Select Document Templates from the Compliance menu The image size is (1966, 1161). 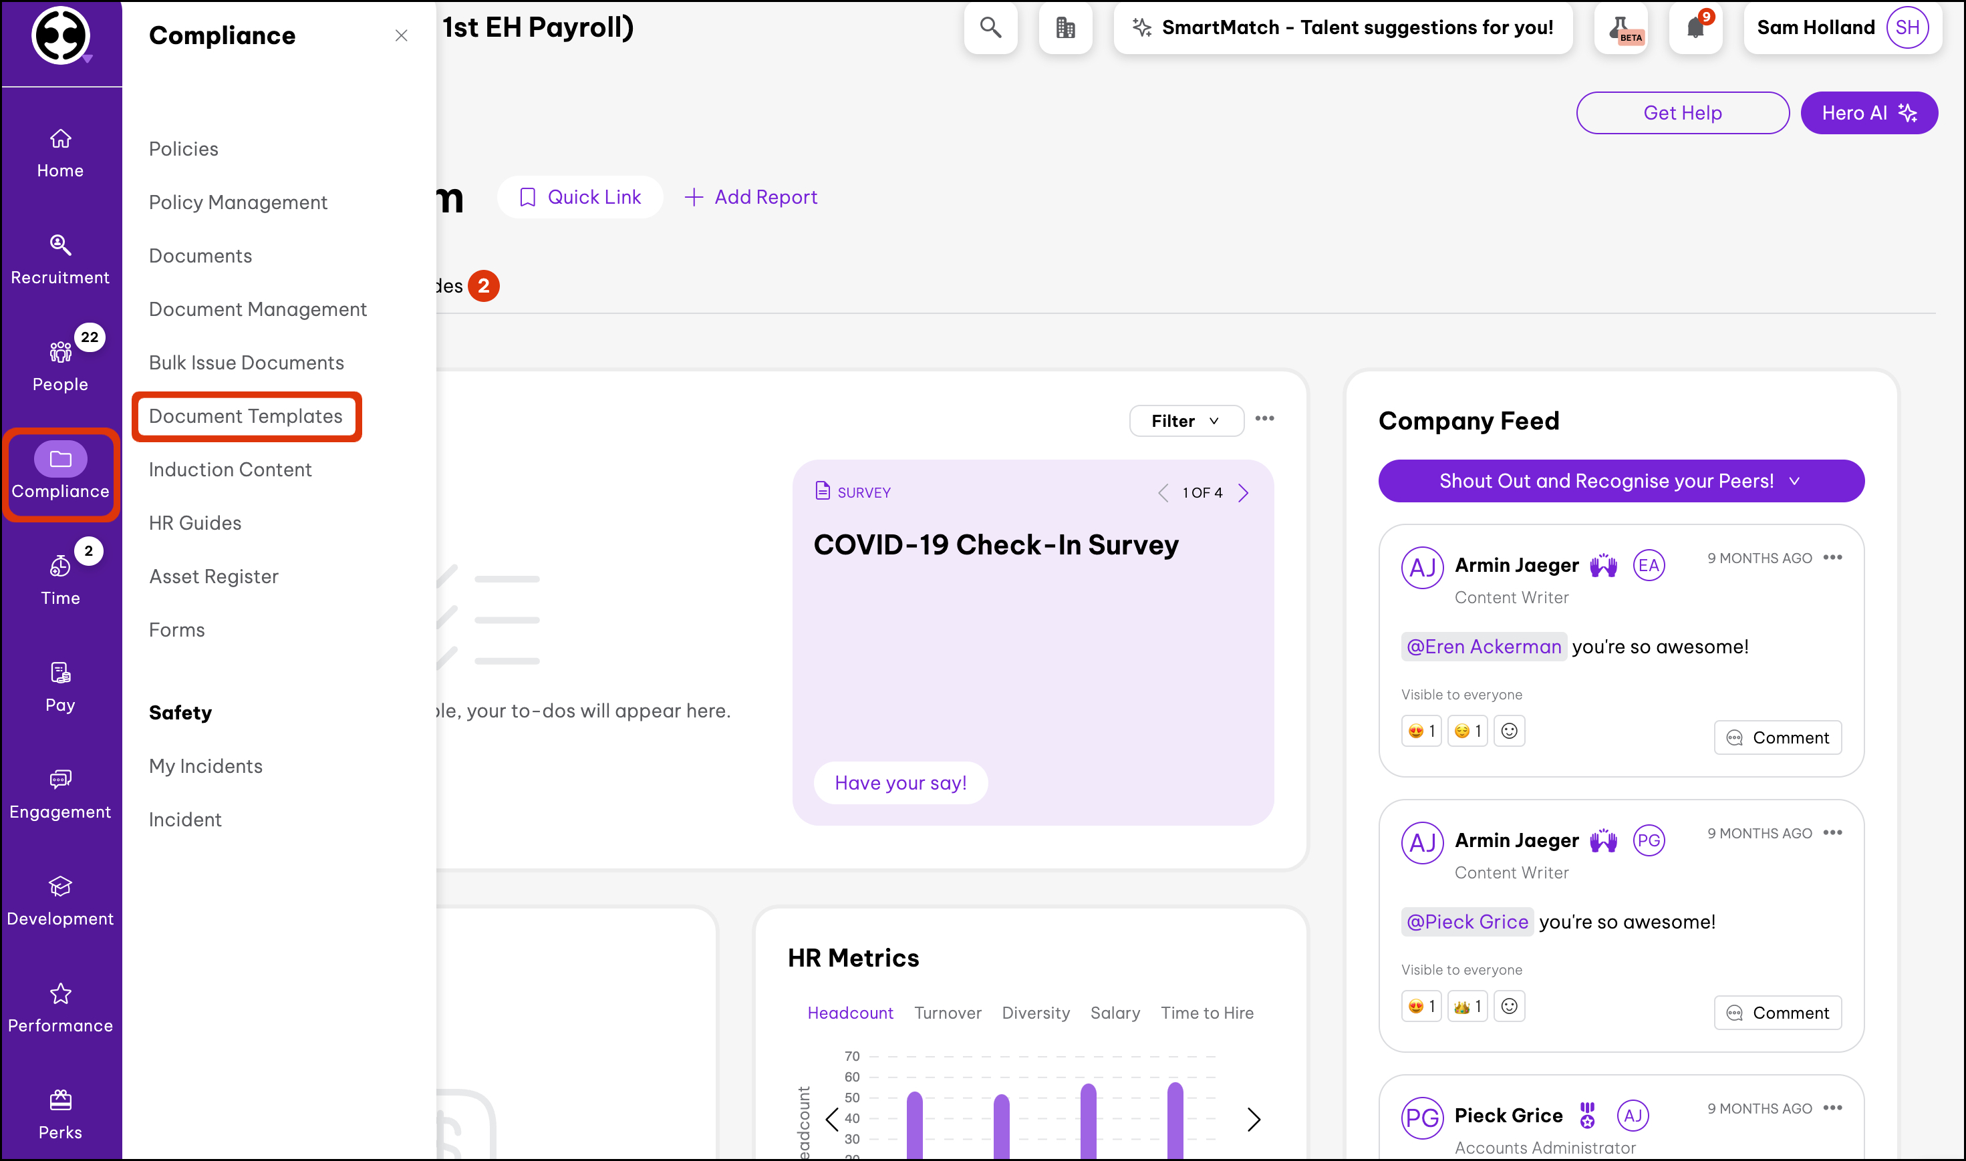[x=246, y=416]
